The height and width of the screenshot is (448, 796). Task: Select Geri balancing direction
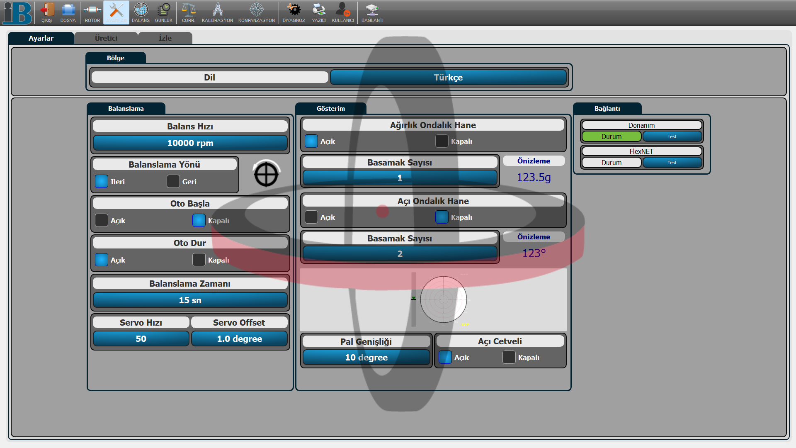(173, 181)
